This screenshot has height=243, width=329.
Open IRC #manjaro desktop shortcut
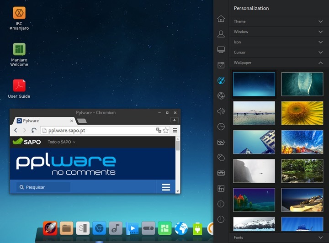(19, 18)
